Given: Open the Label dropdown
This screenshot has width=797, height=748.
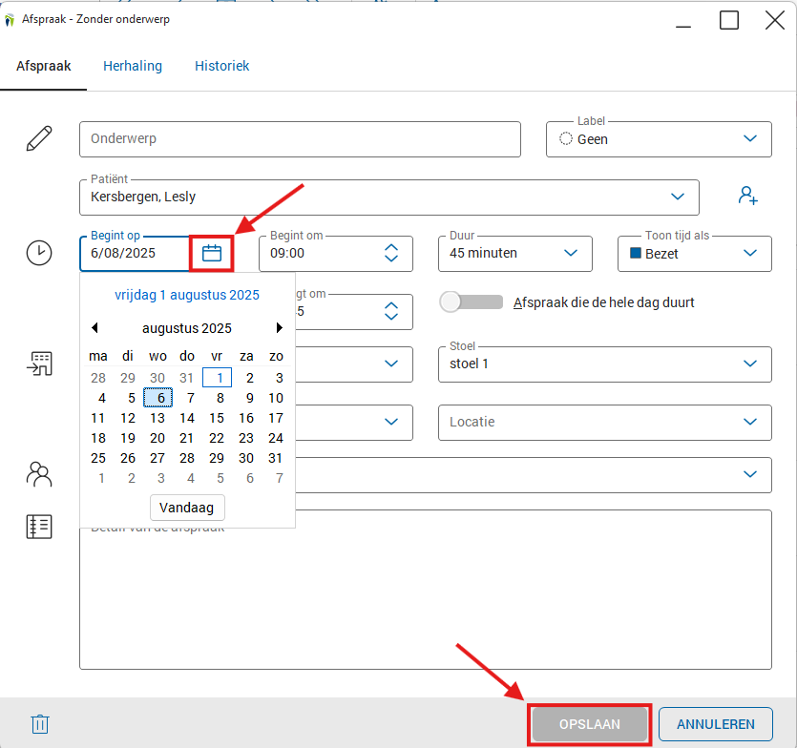Looking at the screenshot, I should click(x=750, y=139).
